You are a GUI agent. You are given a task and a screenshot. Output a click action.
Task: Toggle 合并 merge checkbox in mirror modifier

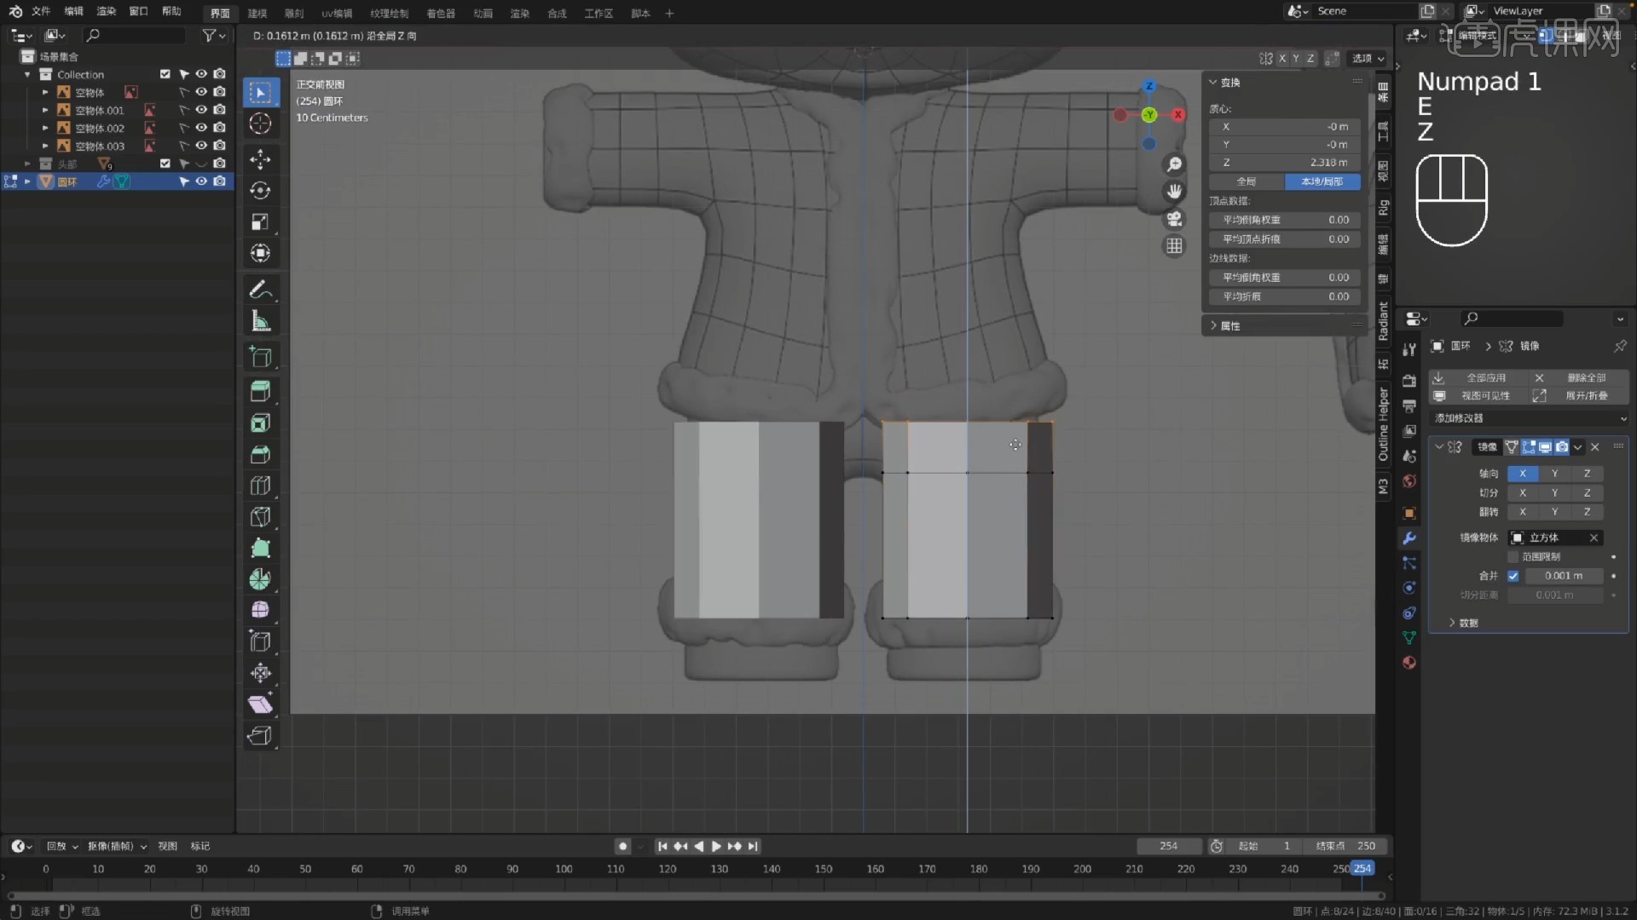point(1513,576)
